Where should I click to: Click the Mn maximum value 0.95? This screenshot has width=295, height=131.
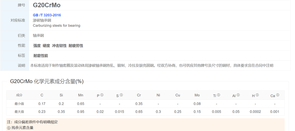click(x=81, y=112)
